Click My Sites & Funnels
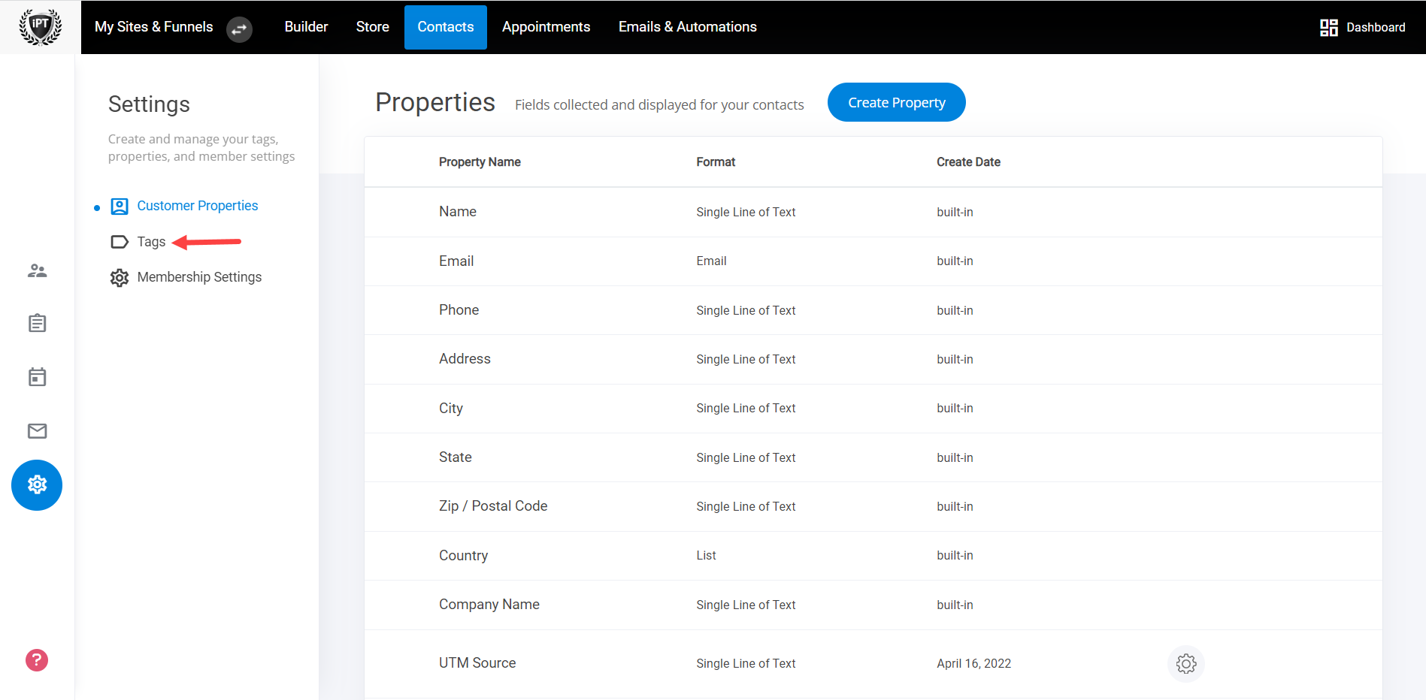This screenshot has height=700, width=1426. [x=153, y=27]
